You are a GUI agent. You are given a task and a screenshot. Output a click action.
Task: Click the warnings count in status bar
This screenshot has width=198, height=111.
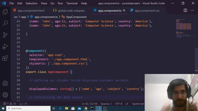pyautogui.click(x=13, y=104)
